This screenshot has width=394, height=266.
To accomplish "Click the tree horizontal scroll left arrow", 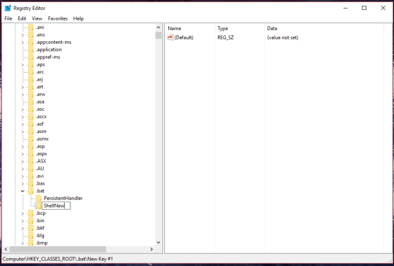I will (6, 249).
